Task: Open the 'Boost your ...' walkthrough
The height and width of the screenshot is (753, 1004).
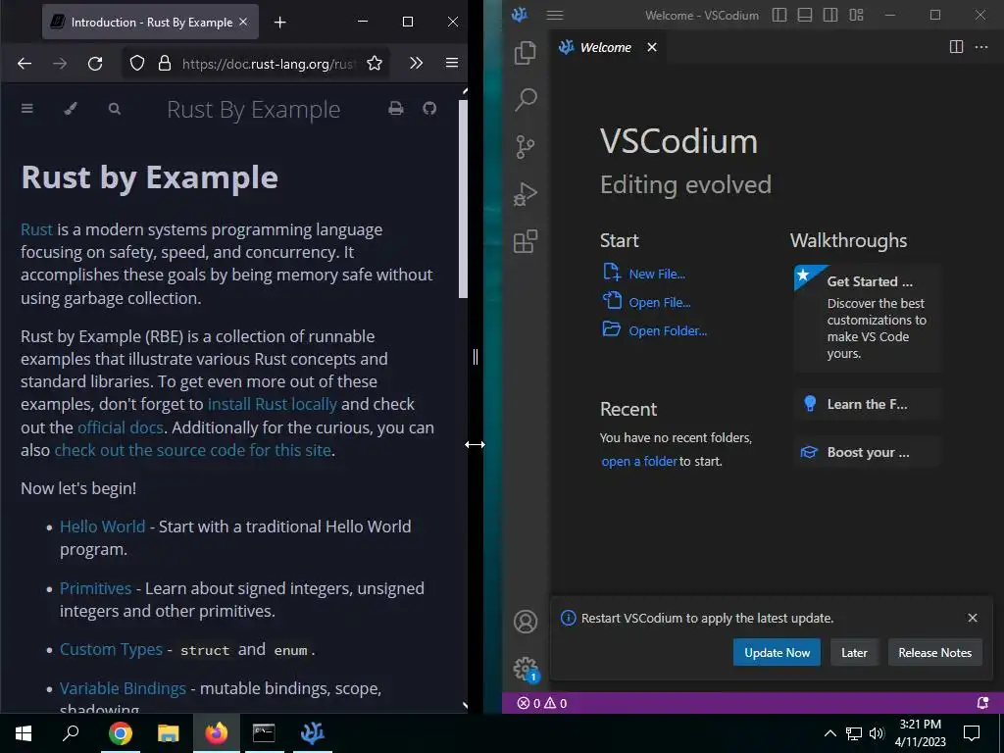Action: [x=867, y=452]
